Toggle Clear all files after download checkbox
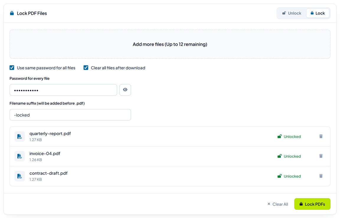340x218 pixels. coord(86,68)
